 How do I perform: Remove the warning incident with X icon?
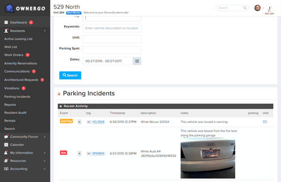[80, 122]
